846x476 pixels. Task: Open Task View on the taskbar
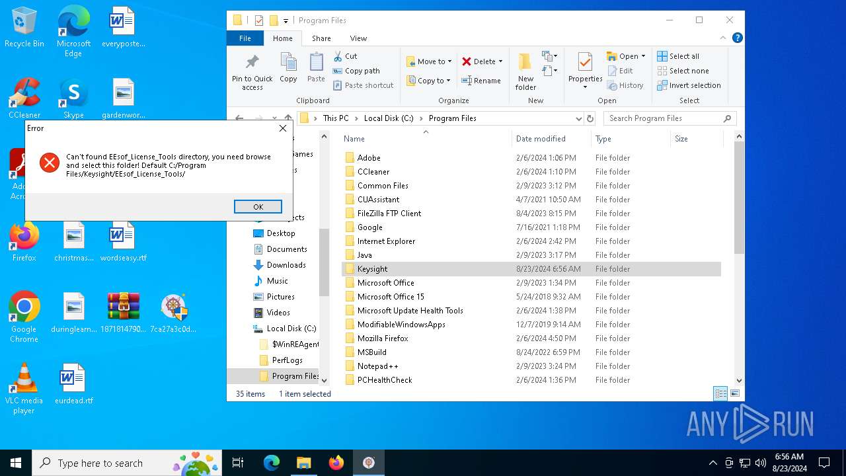238,463
